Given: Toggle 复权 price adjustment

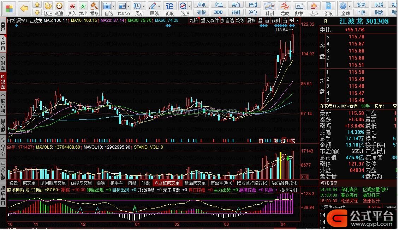Looking at the screenshot, I should click(251, 20).
